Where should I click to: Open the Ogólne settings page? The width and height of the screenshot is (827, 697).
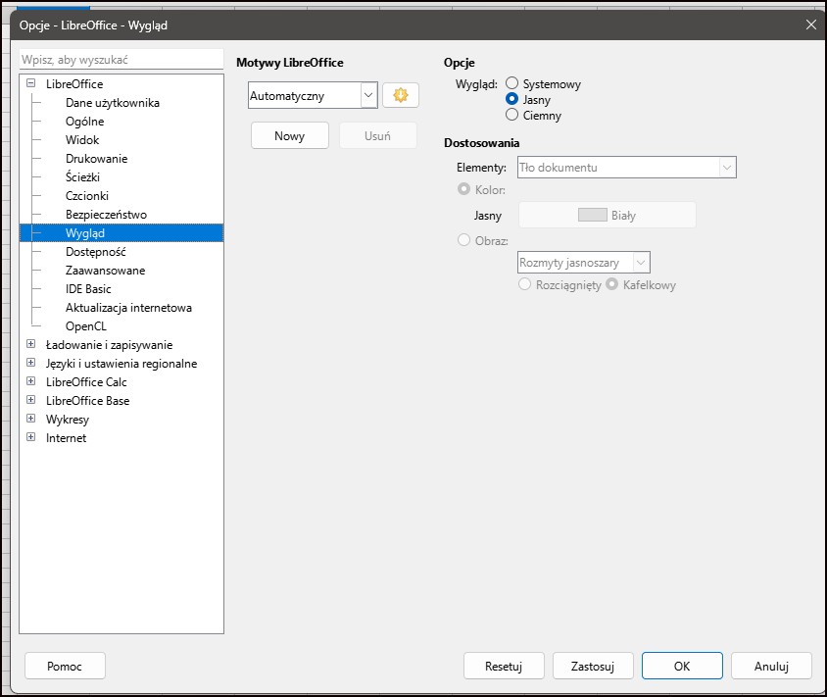pos(84,122)
